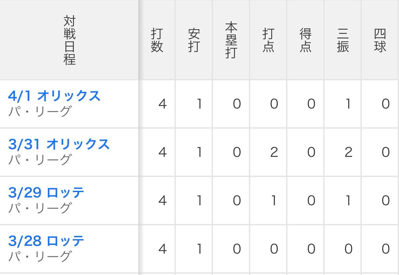Select the 打点 column header
The width and height of the screenshot is (399, 275).
coord(268,40)
